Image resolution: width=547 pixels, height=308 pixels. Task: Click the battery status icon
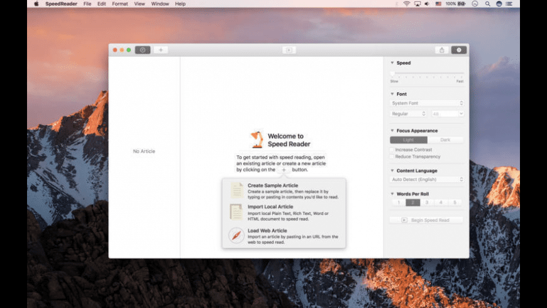coord(461,4)
